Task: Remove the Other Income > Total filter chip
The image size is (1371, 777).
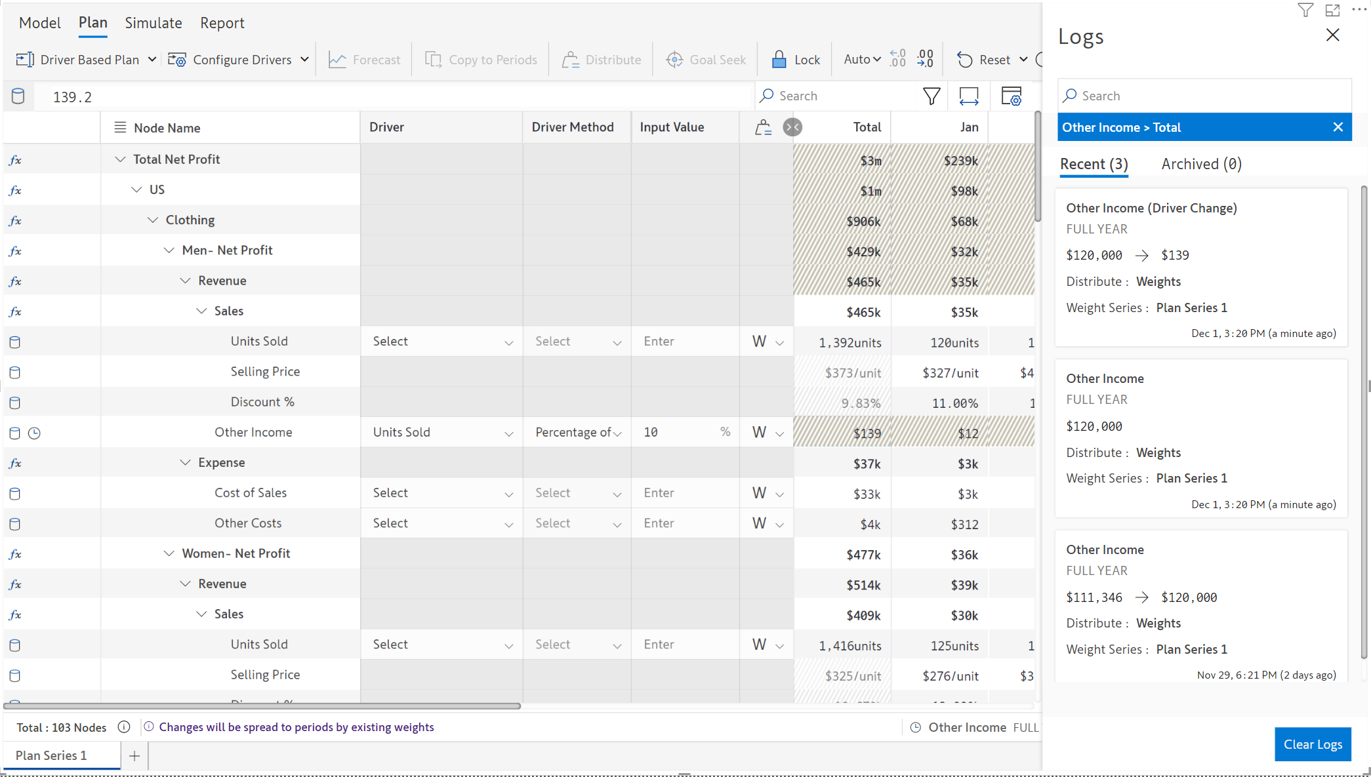Action: pos(1338,127)
